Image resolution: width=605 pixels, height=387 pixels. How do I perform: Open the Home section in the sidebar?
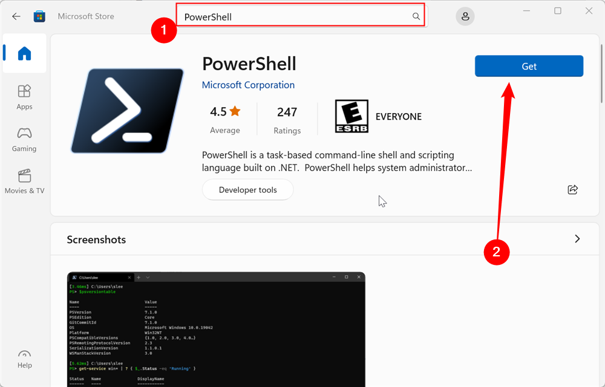(24, 53)
